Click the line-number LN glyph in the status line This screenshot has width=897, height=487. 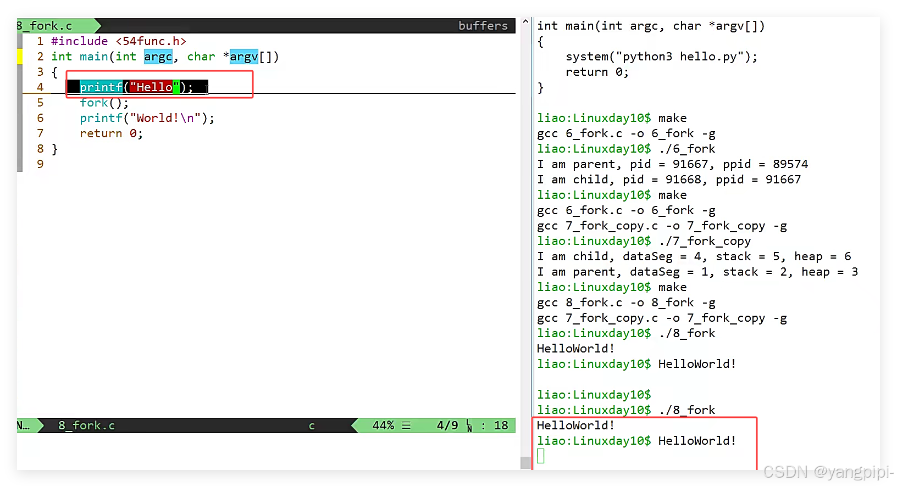[469, 426]
